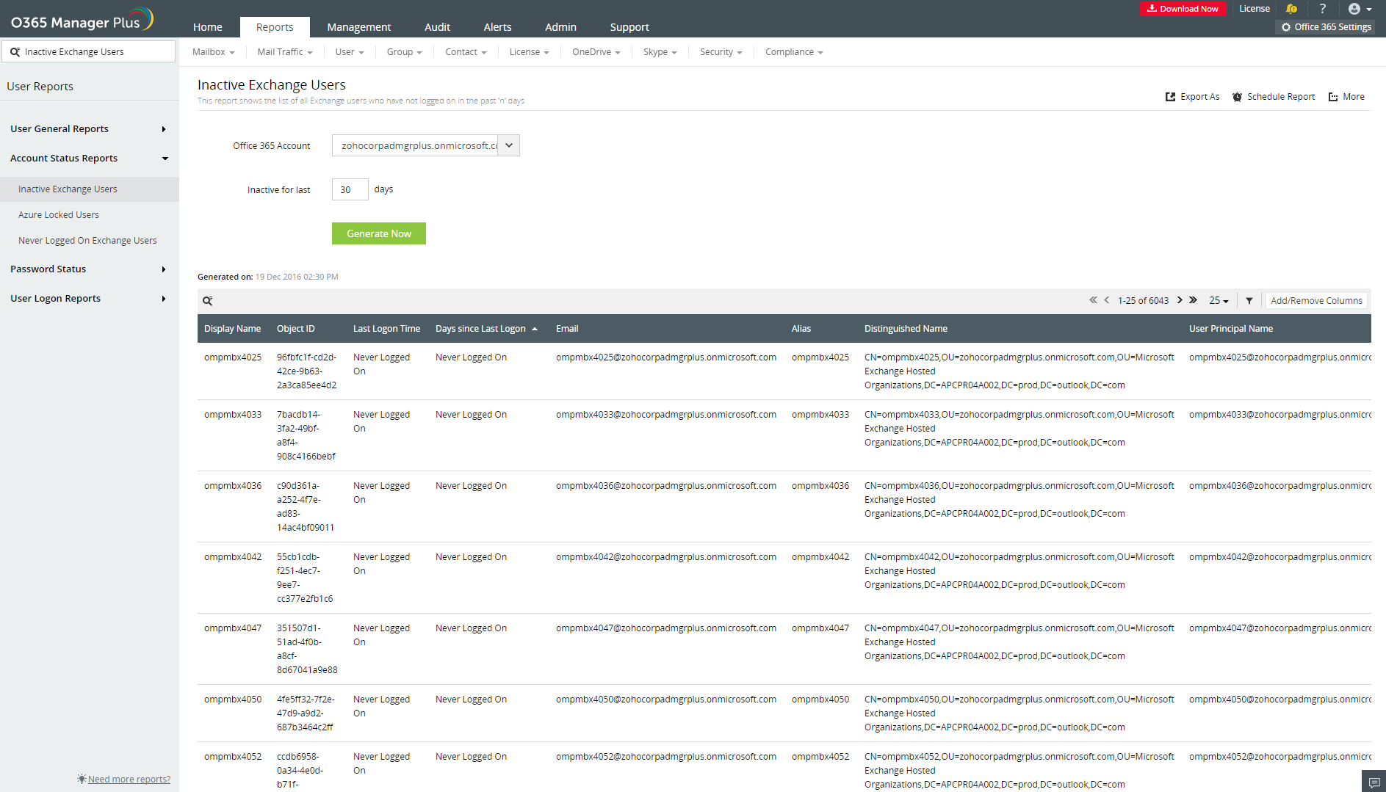This screenshot has width=1386, height=792.
Task: Switch to the Admin tab
Action: pyautogui.click(x=560, y=27)
